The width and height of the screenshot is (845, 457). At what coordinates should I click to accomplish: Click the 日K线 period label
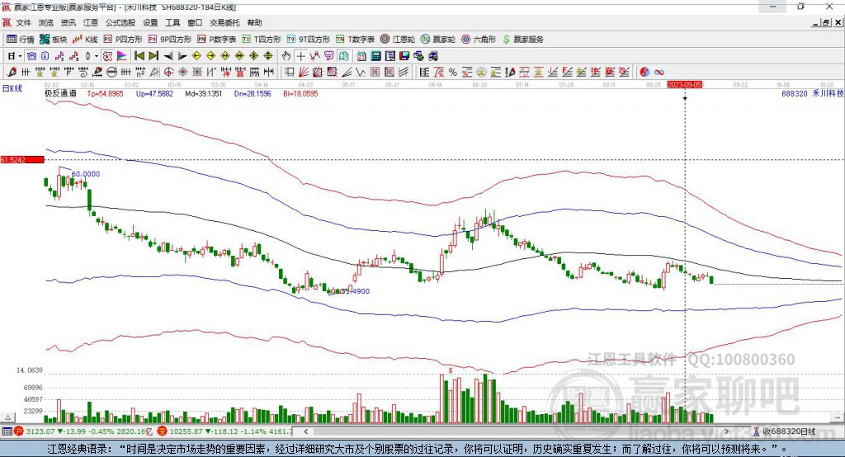(x=12, y=88)
